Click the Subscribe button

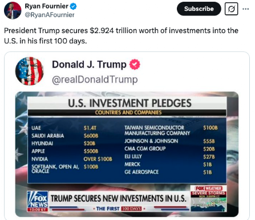pyautogui.click(x=199, y=9)
